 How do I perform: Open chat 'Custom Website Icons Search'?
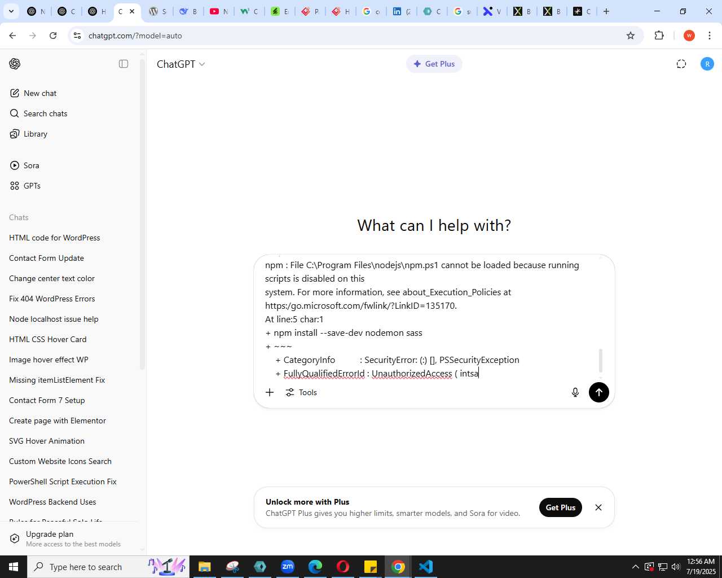click(60, 461)
